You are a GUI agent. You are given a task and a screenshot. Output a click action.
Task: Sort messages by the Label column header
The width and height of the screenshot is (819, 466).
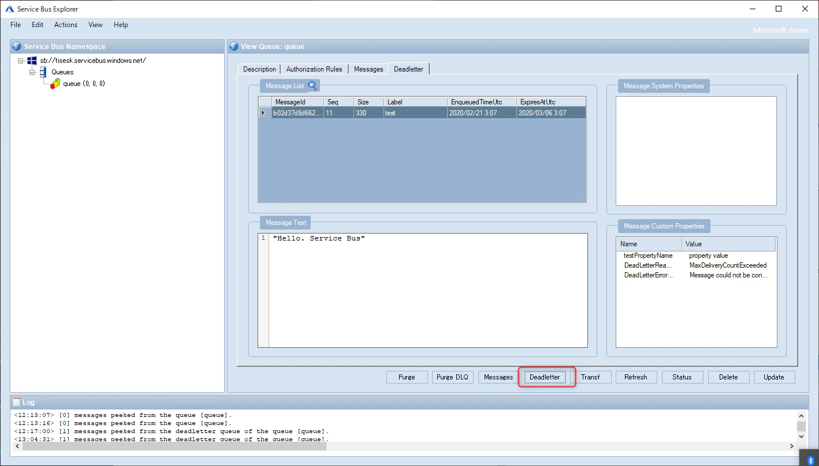[415, 102]
